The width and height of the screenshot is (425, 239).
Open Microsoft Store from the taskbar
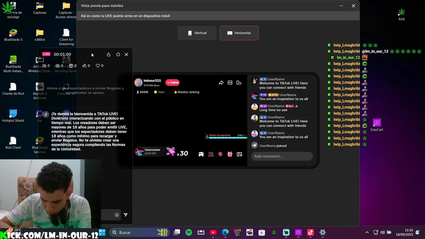pyautogui.click(x=262, y=232)
